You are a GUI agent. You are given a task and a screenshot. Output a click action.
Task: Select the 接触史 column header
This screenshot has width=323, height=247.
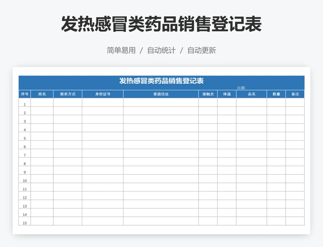(208, 94)
